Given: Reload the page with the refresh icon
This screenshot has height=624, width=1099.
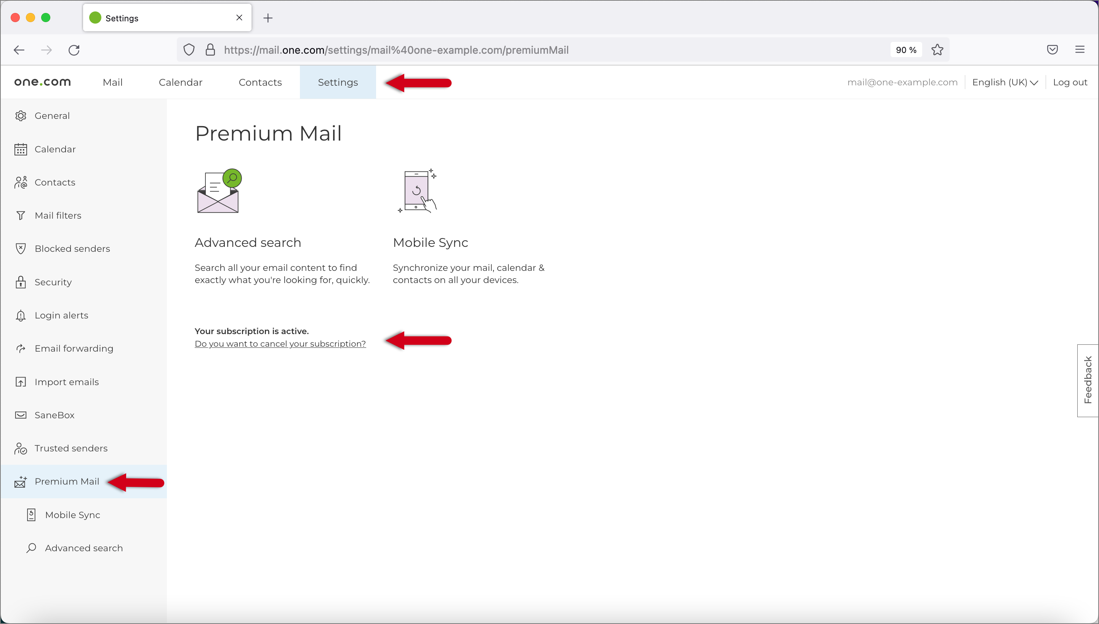Looking at the screenshot, I should coord(74,50).
